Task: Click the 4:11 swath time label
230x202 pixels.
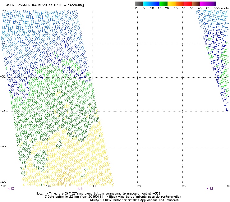Action: point(81,189)
